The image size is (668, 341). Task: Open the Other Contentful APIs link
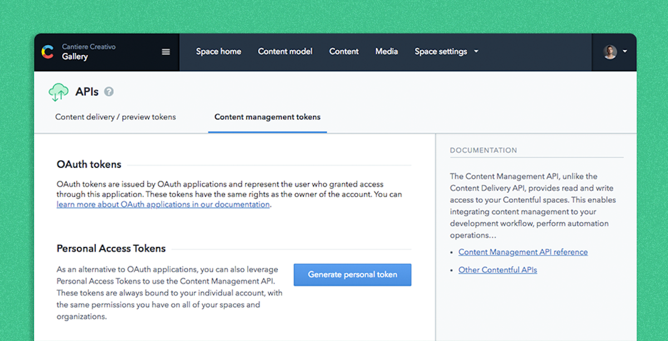[497, 269]
